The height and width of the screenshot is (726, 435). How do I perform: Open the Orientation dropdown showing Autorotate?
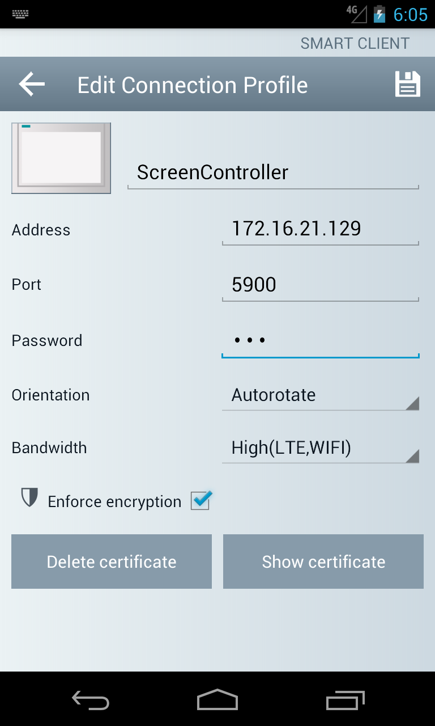pyautogui.click(x=320, y=395)
